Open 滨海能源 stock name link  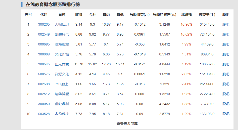coord(62,44)
